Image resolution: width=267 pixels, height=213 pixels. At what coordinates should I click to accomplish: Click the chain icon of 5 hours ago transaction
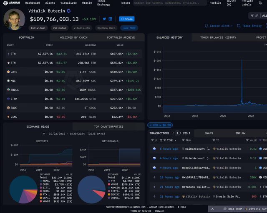tap(154, 149)
